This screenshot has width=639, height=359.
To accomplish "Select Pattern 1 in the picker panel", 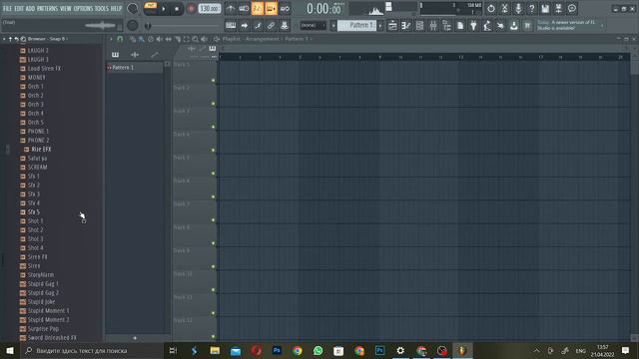I will 135,68.
